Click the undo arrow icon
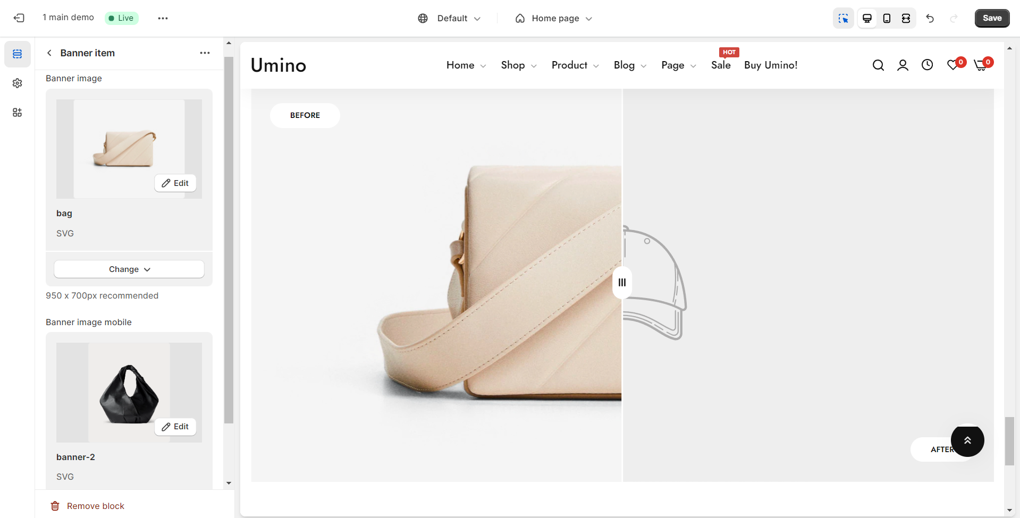Screen dimensions: 1020x518 [930, 18]
